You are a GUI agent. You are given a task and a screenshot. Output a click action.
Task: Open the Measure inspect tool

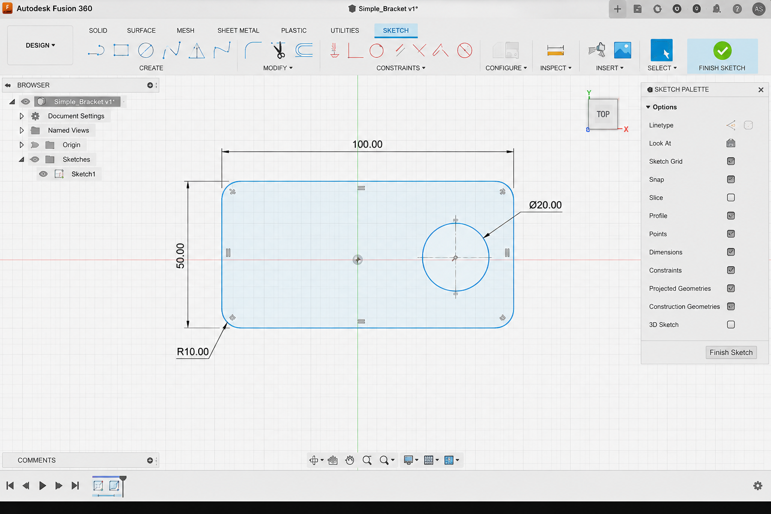click(556, 50)
